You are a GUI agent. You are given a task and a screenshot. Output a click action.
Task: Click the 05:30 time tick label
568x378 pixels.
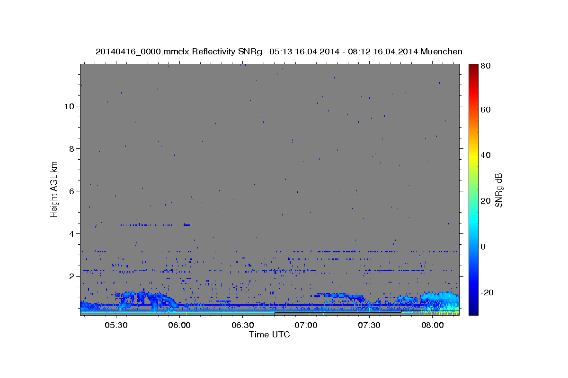[116, 326]
